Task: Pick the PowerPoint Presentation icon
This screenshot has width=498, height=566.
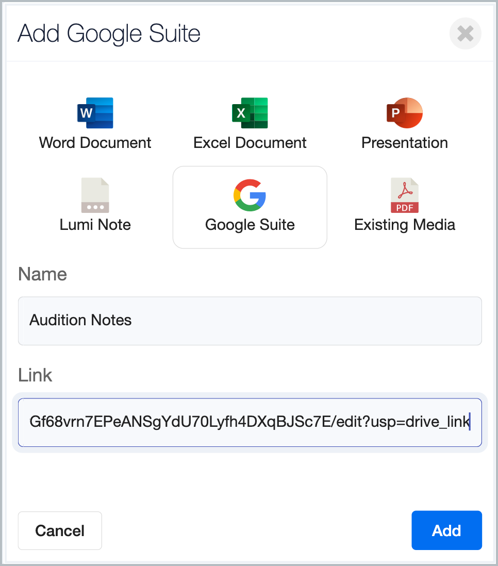Action: click(405, 113)
